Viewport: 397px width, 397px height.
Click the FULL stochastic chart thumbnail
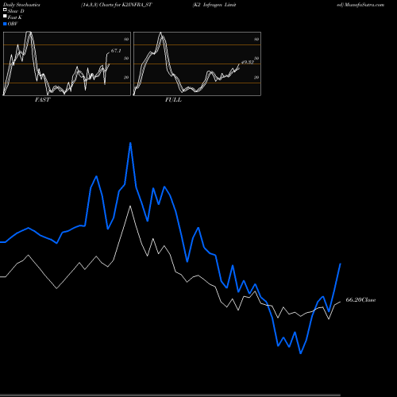197,64
